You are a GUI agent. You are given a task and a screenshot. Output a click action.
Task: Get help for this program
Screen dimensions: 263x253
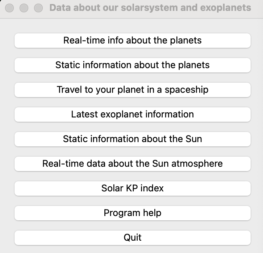(132, 213)
